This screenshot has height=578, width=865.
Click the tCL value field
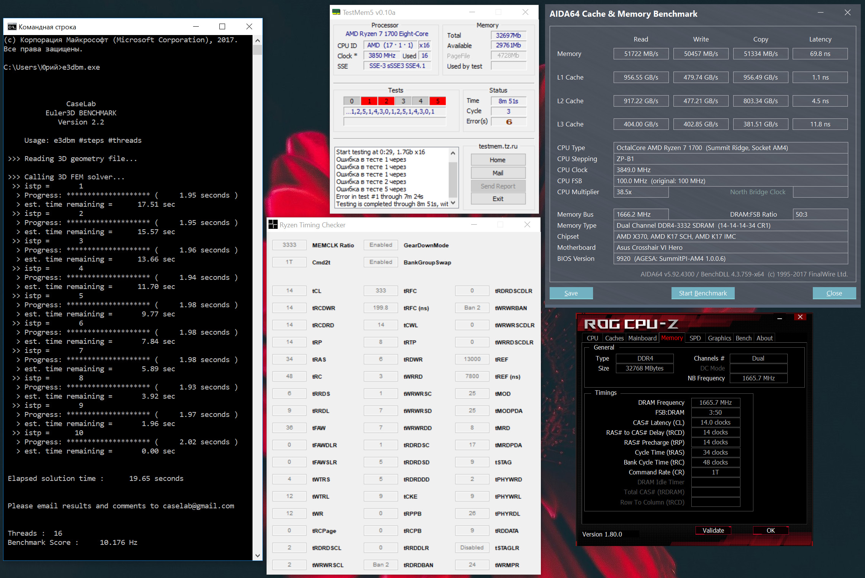point(289,291)
